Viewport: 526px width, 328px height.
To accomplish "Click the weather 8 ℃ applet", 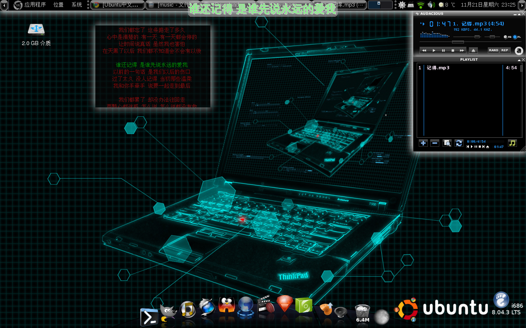I will [447, 5].
